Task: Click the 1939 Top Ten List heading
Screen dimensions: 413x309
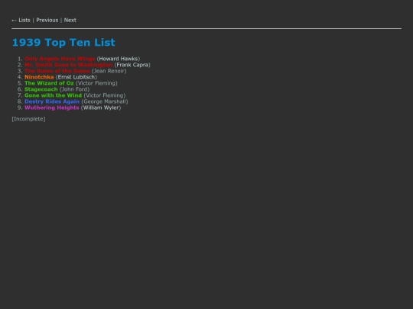Action: click(63, 42)
